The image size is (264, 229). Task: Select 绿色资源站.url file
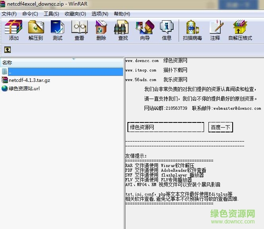pos(24,88)
